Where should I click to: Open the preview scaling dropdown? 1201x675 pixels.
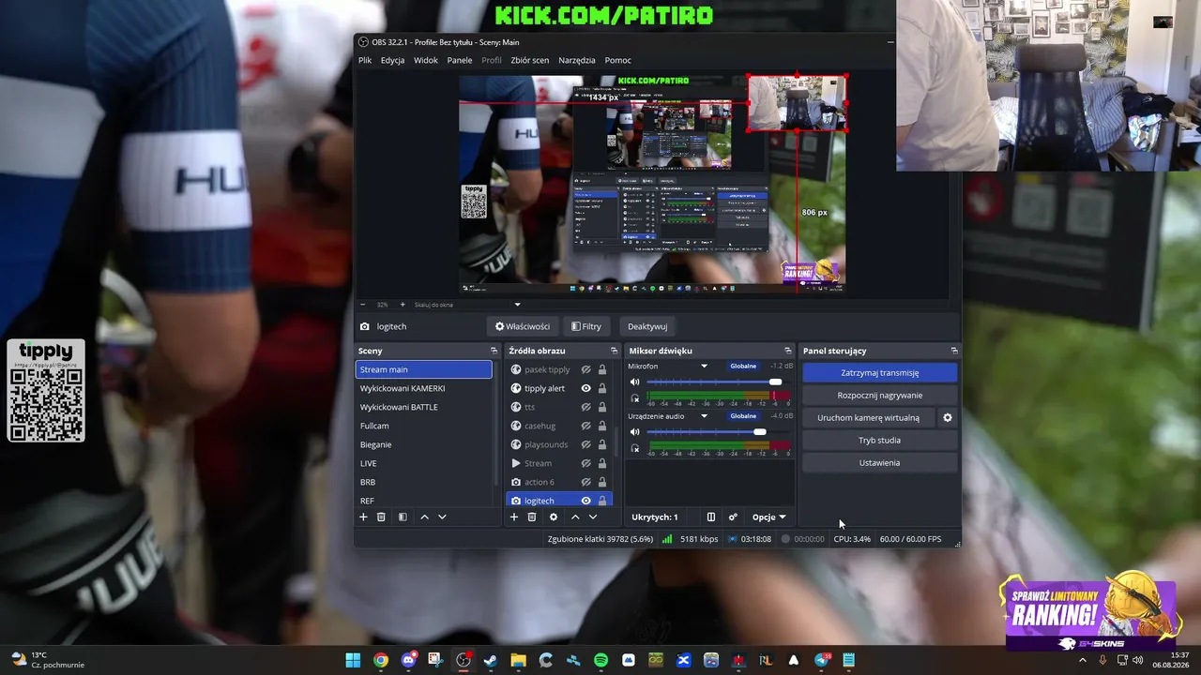[x=517, y=305]
